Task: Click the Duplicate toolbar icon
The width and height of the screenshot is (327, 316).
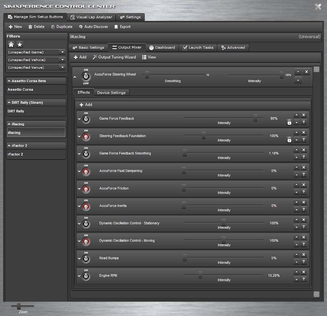Action: [x=62, y=26]
